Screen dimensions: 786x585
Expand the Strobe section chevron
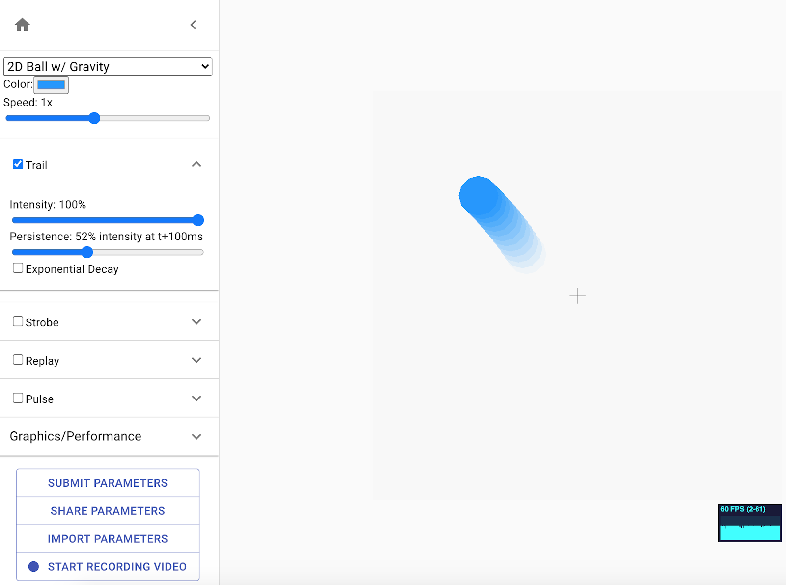[x=196, y=322]
